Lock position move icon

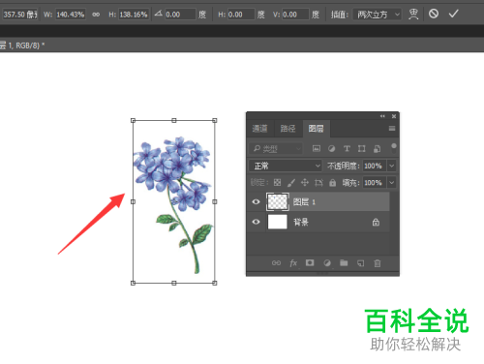[x=305, y=183]
